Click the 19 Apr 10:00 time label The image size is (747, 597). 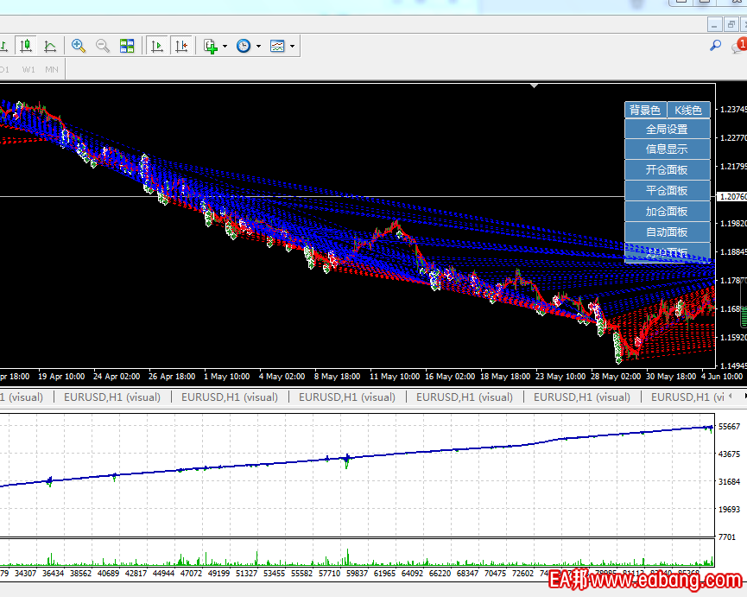[x=61, y=377]
